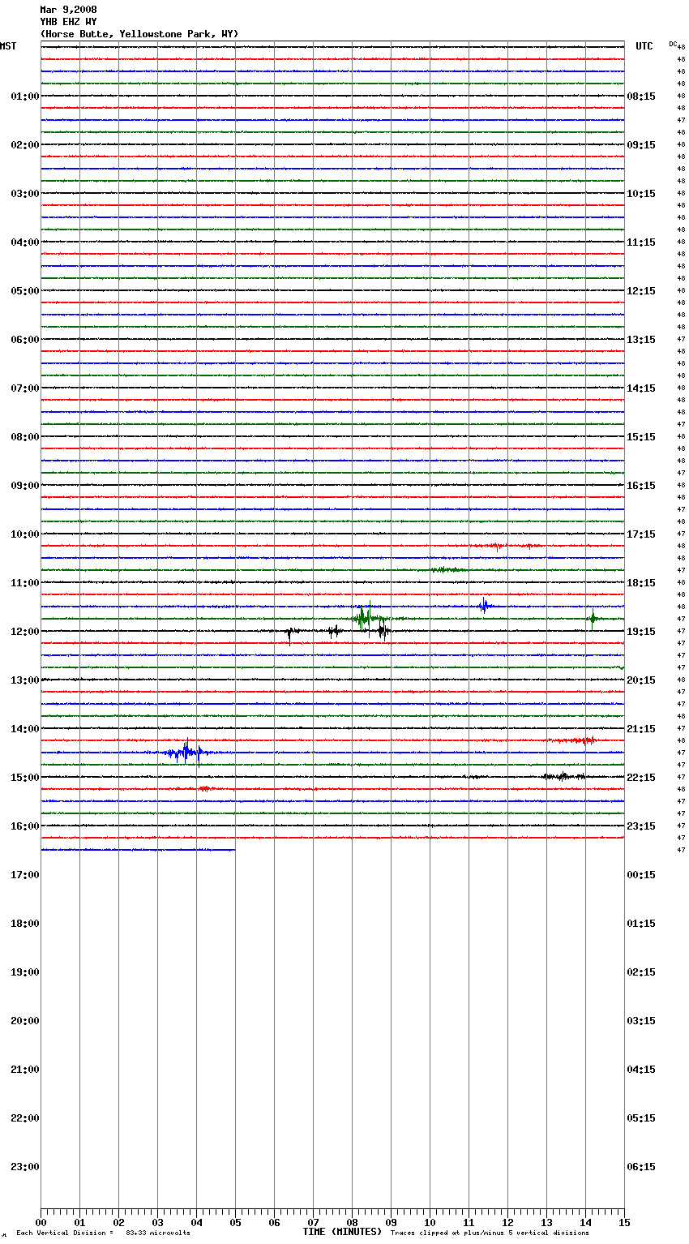
Task: Click the '18:15' UTC row label
Action: pyautogui.click(x=641, y=583)
